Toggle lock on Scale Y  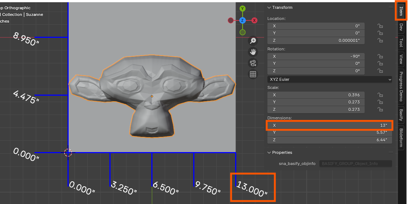(x=380, y=102)
